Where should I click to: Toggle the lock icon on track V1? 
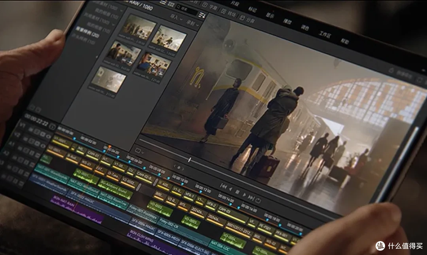coord(31,129)
